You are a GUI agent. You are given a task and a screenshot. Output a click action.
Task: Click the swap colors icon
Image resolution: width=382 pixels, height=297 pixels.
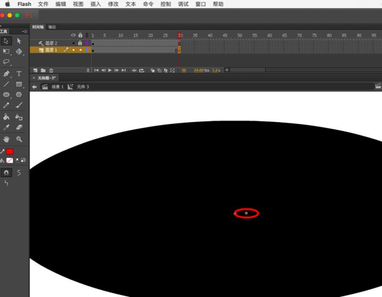coord(23,160)
